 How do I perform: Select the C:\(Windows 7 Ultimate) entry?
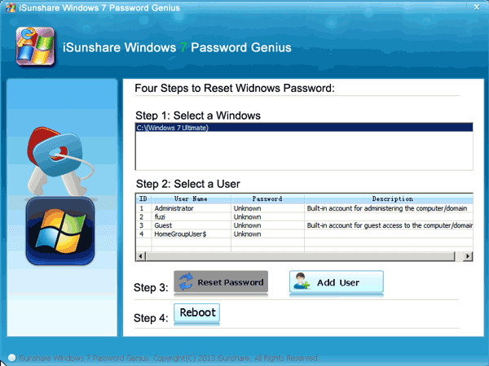pyautogui.click(x=304, y=128)
